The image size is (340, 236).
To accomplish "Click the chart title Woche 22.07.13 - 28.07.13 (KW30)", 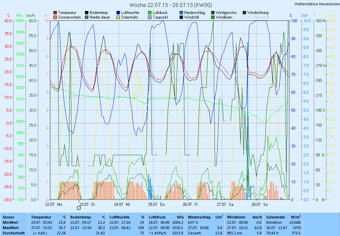I will coord(170,5).
